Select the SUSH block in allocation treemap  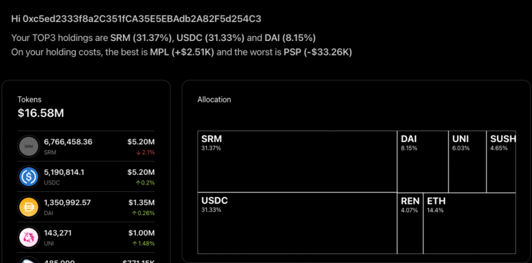[501, 161]
